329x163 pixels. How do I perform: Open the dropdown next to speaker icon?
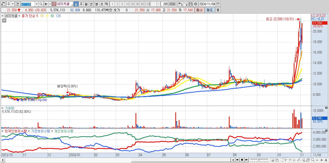[50, 4]
